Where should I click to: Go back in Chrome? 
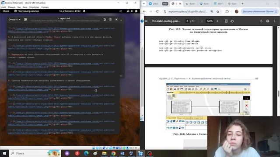click(144, 11)
